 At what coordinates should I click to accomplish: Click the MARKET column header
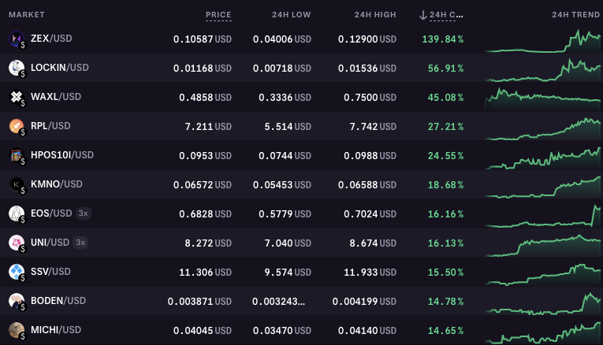27,15
